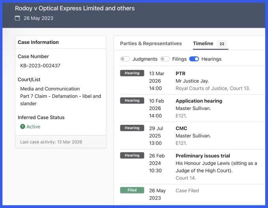
Task: Open the CMC hearing title
Action: [x=181, y=128]
